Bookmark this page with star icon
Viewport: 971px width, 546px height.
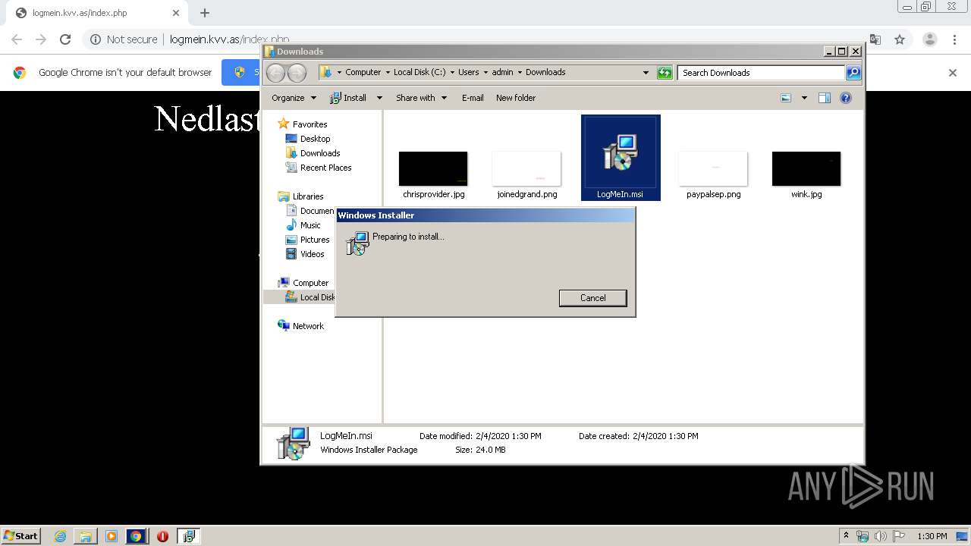[x=900, y=39]
